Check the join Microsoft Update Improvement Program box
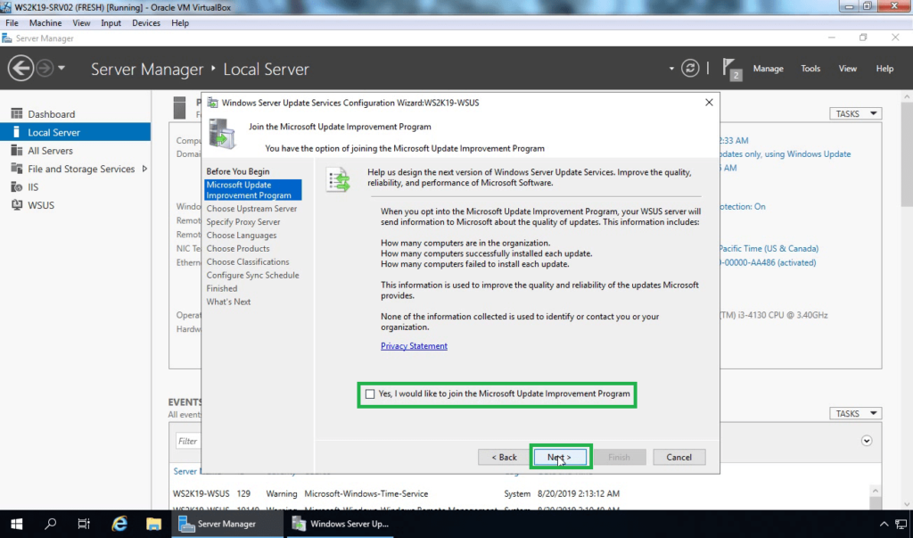Viewport: 913px width, 538px height. (370, 394)
